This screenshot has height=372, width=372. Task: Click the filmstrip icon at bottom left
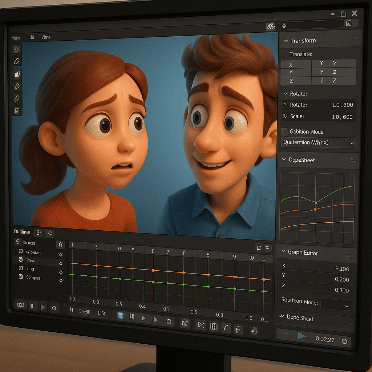point(20,305)
